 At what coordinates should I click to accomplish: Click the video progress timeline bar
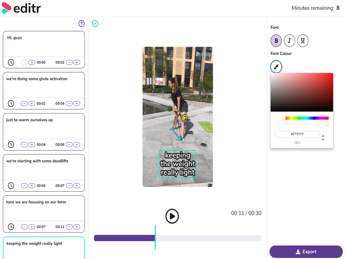[x=178, y=238]
